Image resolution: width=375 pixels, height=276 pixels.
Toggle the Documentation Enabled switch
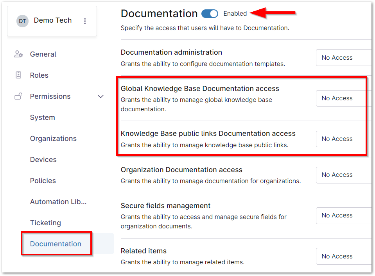pyautogui.click(x=210, y=14)
